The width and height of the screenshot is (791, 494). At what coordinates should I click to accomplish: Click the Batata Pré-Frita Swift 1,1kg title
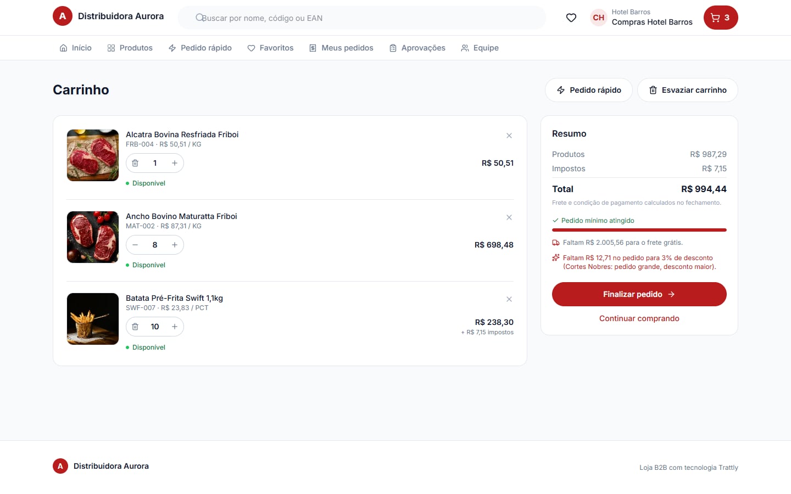(x=174, y=298)
